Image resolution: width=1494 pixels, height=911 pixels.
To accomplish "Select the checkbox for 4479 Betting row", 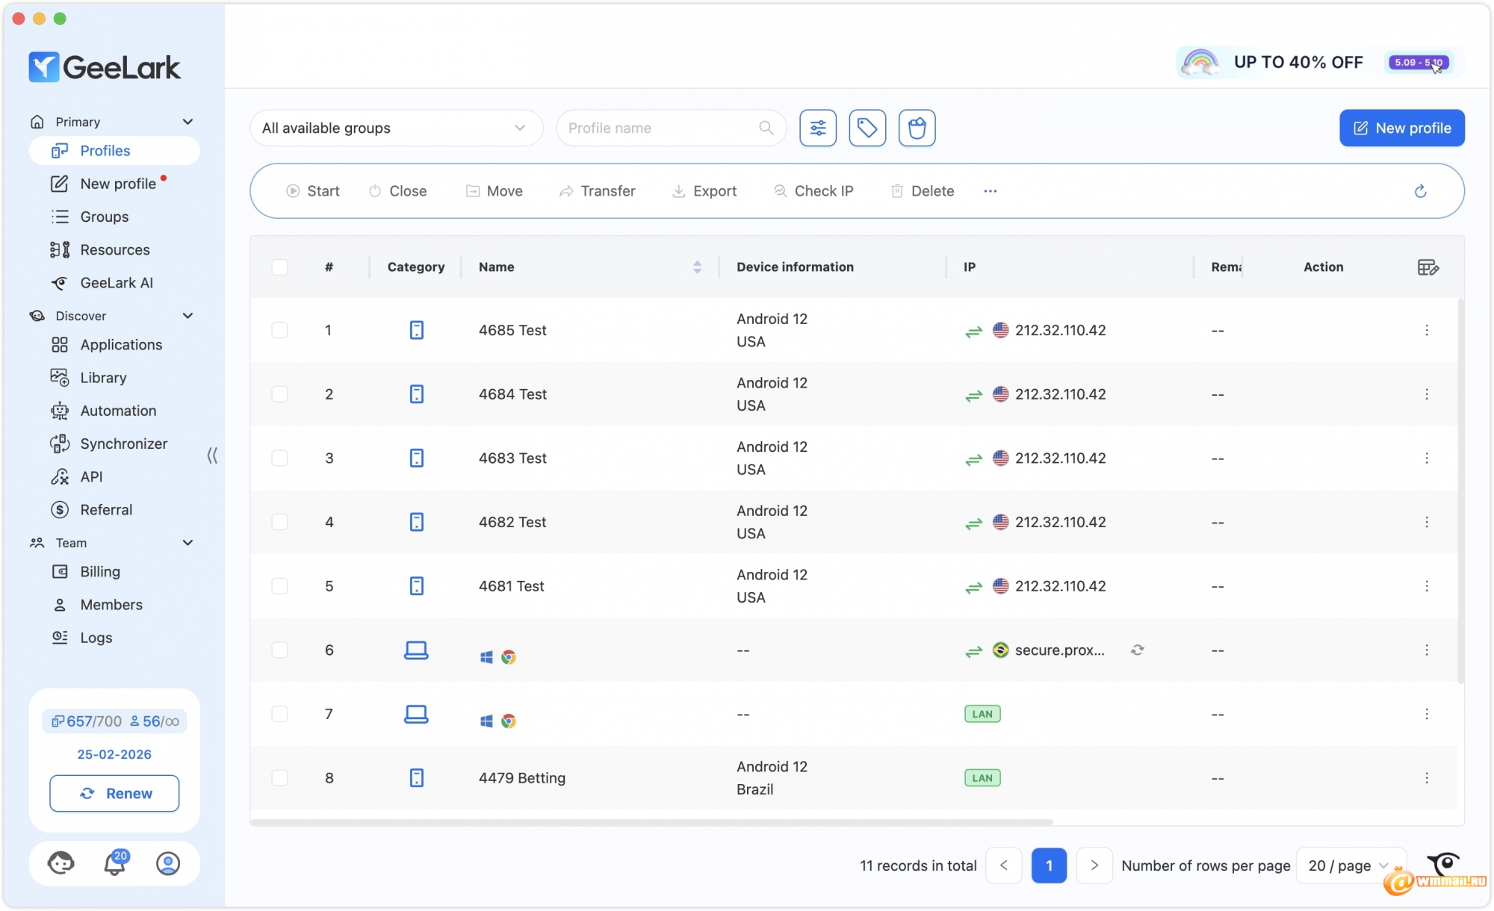I will click(x=279, y=778).
